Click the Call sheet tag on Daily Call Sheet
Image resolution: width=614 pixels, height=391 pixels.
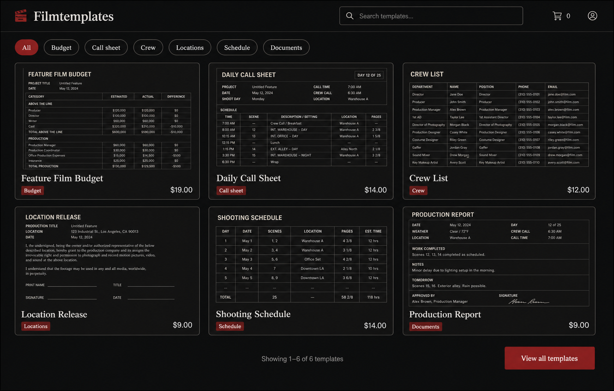click(231, 190)
